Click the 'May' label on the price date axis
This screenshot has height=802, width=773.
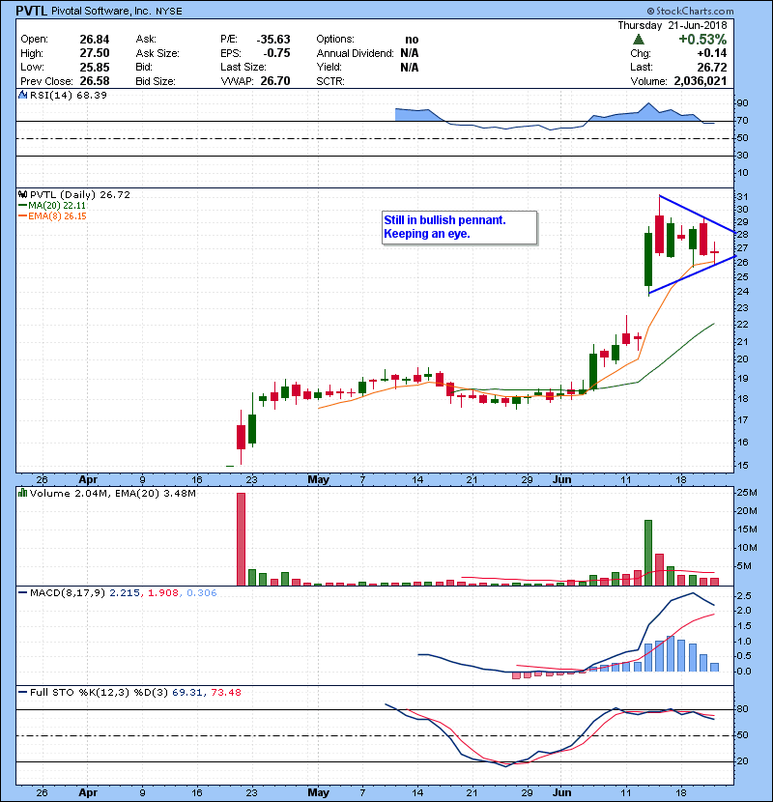click(x=318, y=478)
